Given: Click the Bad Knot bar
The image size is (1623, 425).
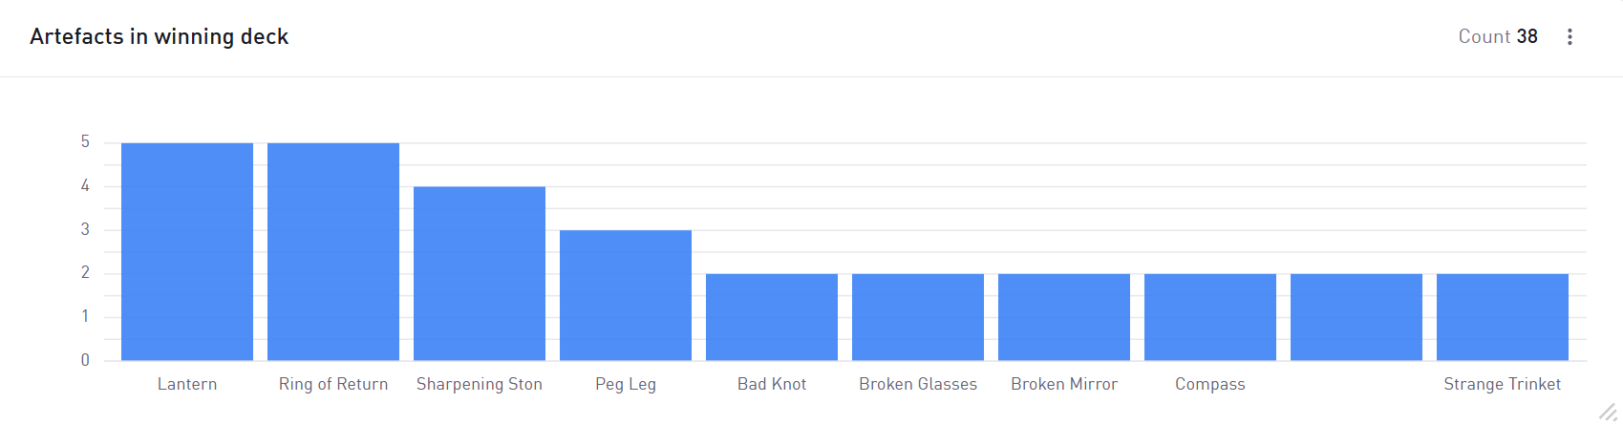Looking at the screenshot, I should click(772, 317).
